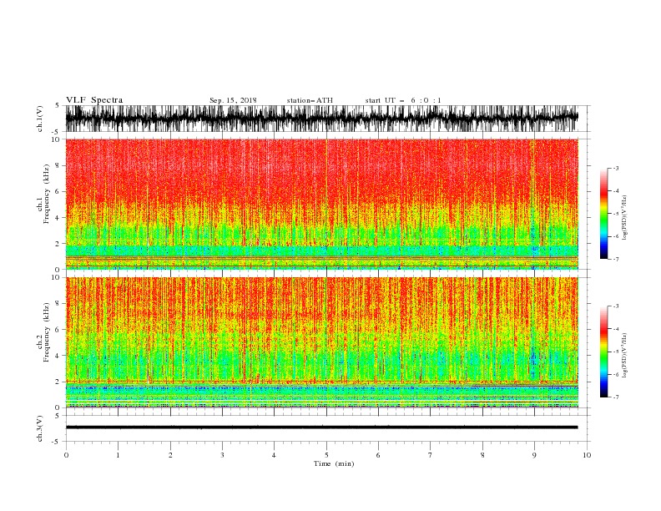Click the "-7" tick on ch.2 color bar

[615, 397]
